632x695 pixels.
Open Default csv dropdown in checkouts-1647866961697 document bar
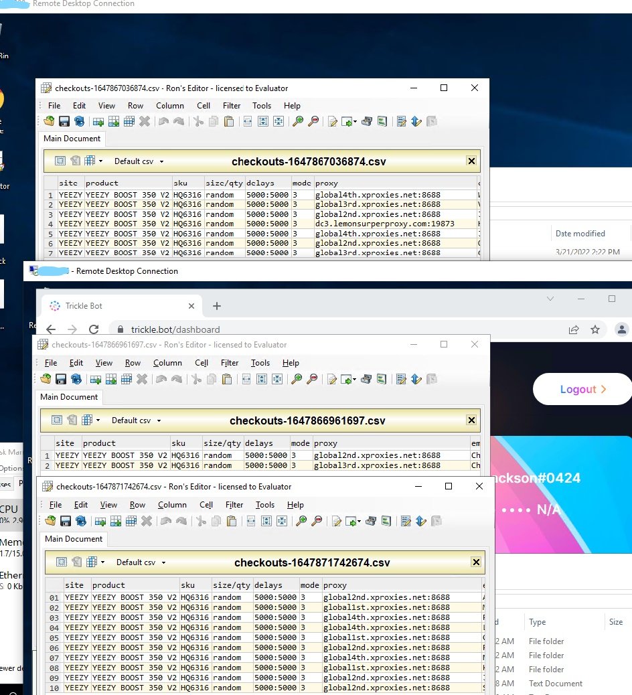[136, 420]
